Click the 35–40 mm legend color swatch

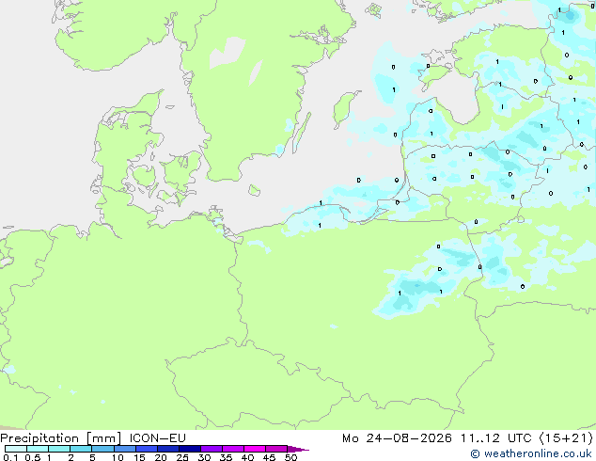(233, 449)
